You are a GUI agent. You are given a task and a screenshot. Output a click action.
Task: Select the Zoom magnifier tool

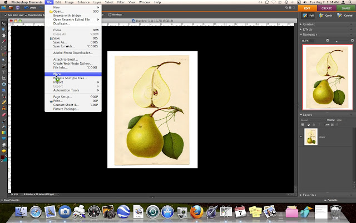4,30
